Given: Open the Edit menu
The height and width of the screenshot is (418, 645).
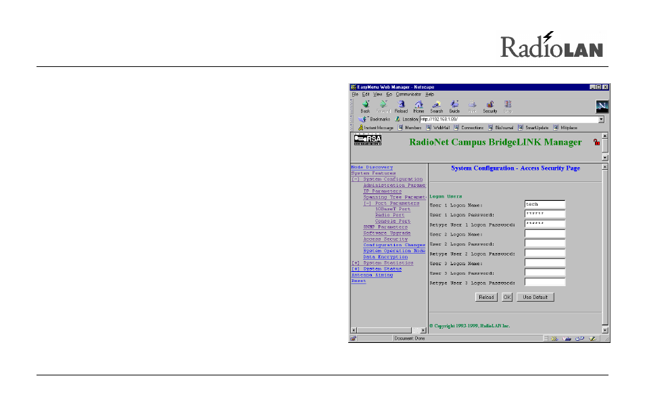Looking at the screenshot, I should (366, 94).
